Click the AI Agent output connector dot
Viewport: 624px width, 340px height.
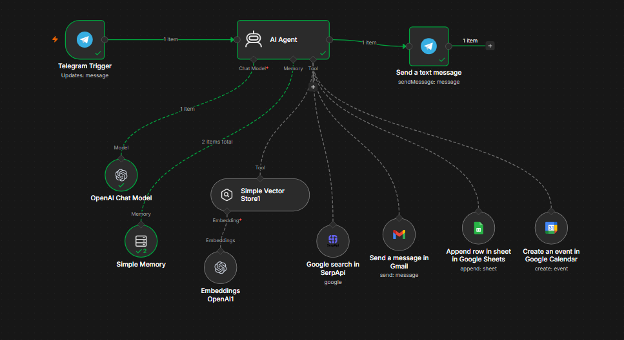[x=330, y=40]
